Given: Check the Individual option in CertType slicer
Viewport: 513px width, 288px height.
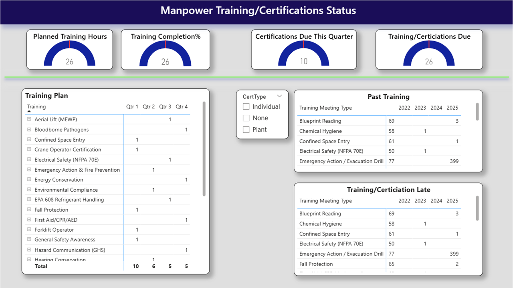Looking at the screenshot, I should [247, 106].
